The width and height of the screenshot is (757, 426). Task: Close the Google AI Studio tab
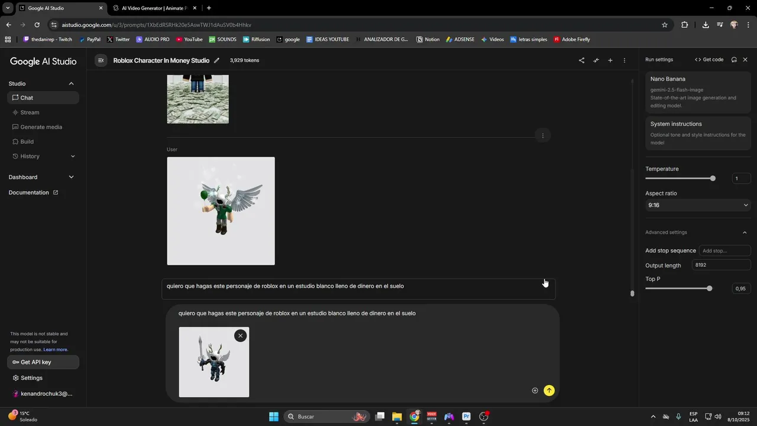pos(101,8)
